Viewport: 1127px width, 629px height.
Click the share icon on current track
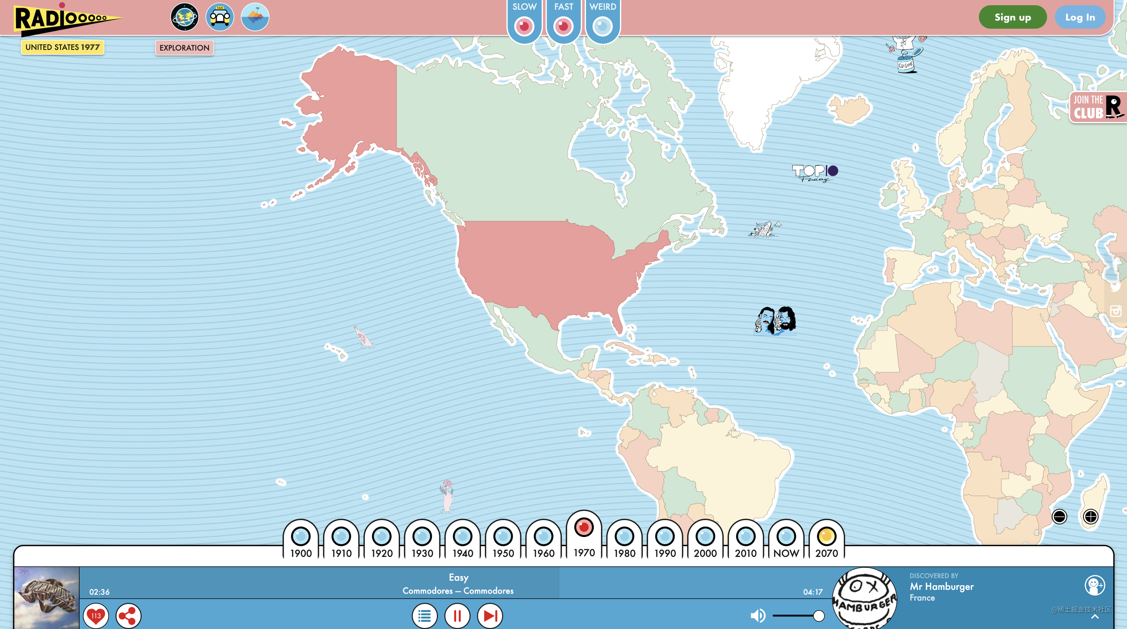129,615
